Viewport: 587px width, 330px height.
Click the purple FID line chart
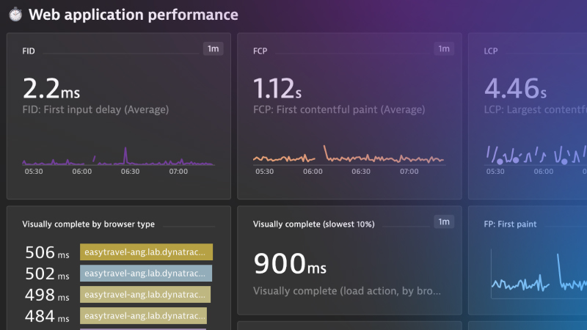click(x=118, y=156)
